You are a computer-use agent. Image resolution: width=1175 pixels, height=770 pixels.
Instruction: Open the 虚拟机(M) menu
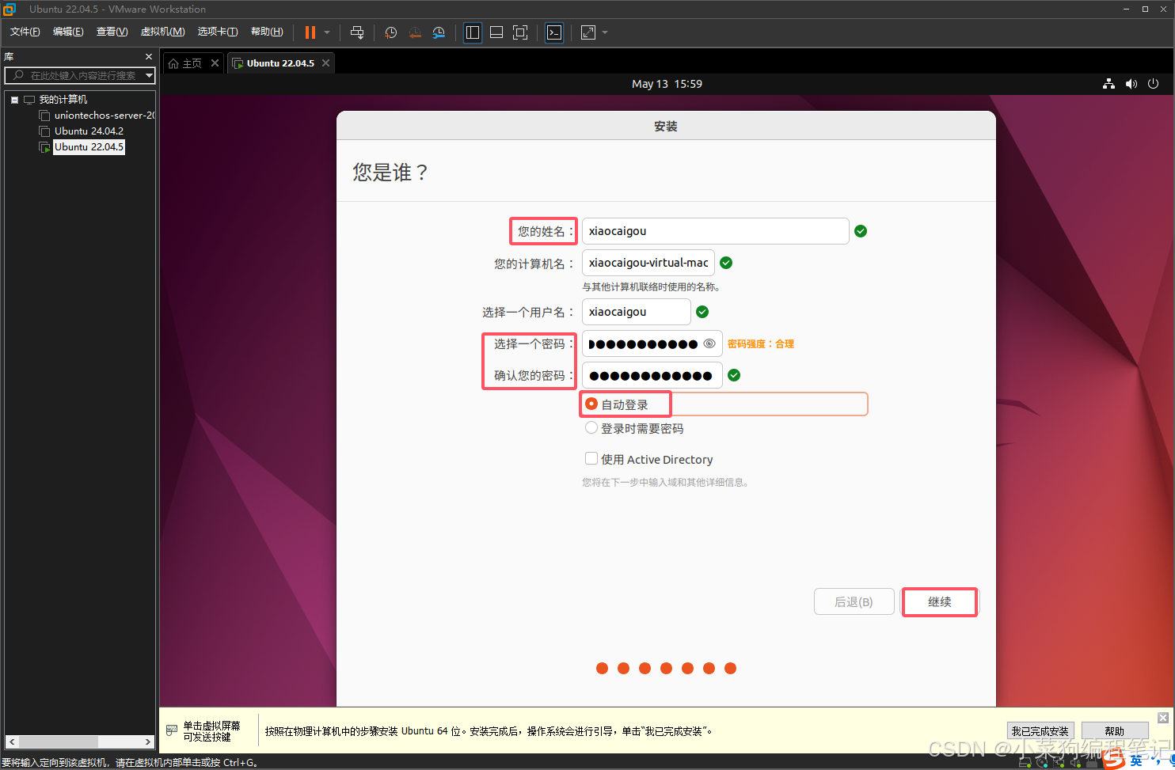click(x=162, y=32)
